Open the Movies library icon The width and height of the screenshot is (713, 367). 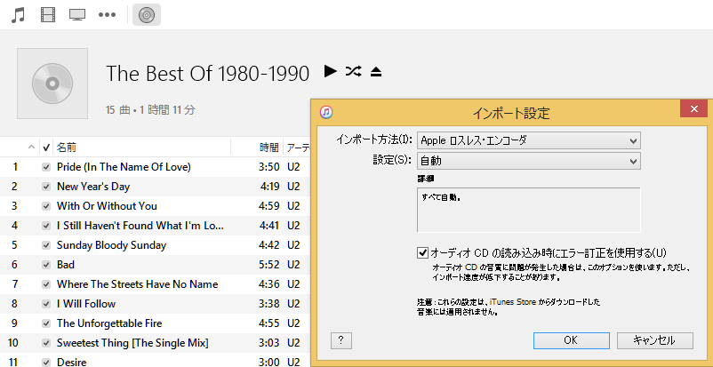(48, 15)
